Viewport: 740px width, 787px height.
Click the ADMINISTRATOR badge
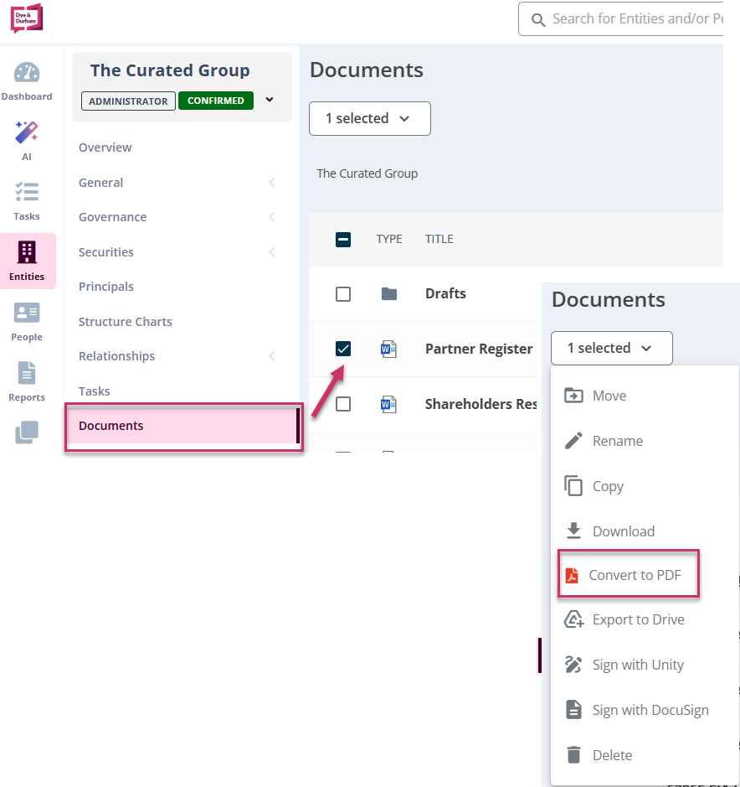click(x=128, y=101)
